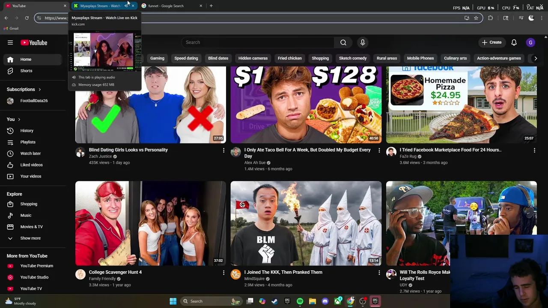This screenshot has height=308, width=548.
Task: Click the search magnifier button
Action: 343,42
